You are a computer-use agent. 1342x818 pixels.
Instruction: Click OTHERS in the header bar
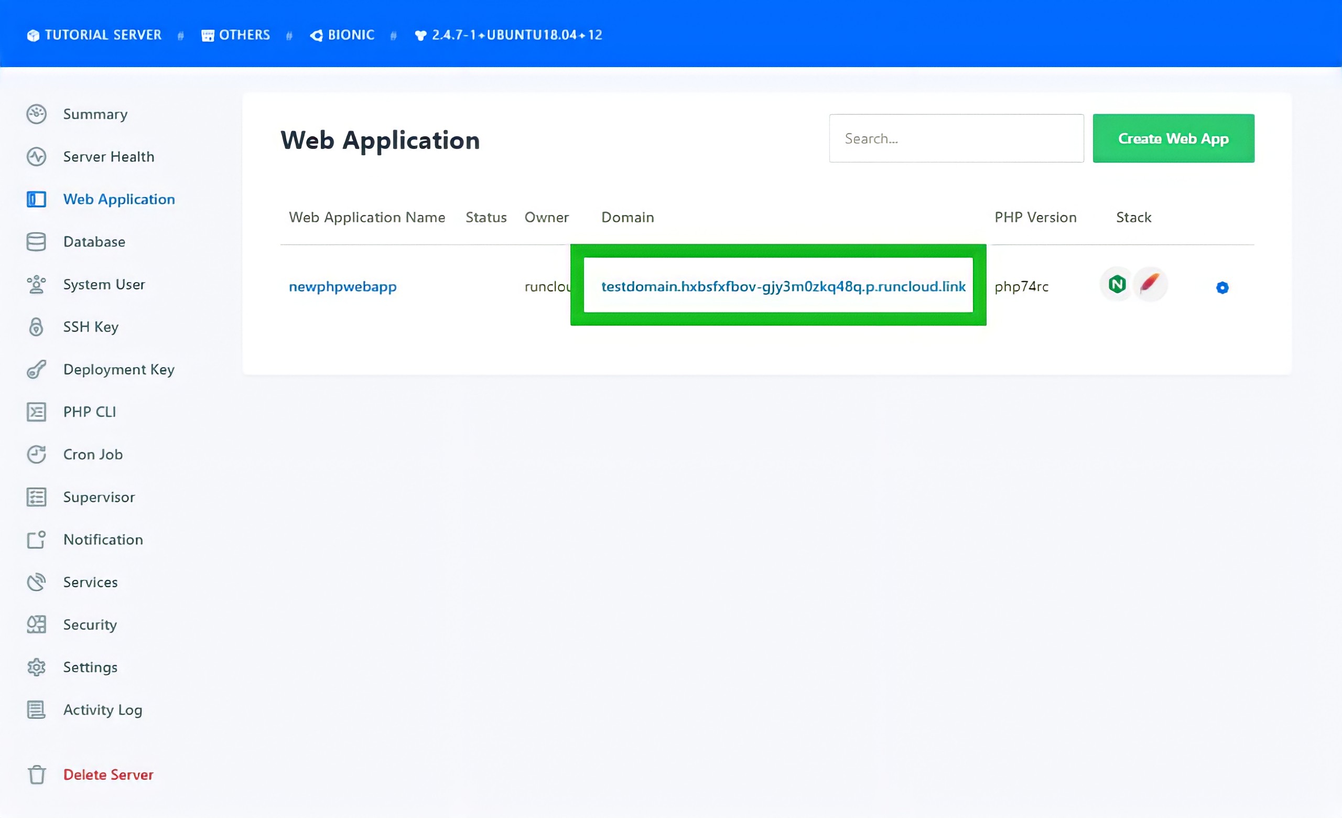click(244, 36)
